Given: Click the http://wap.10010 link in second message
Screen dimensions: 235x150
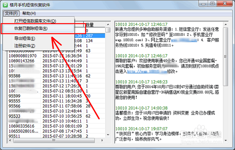Looking at the screenshot, I should click(x=147, y=72).
